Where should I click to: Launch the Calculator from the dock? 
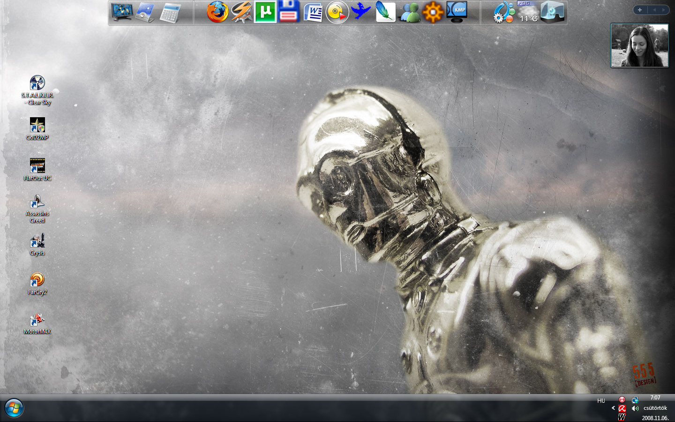click(169, 13)
